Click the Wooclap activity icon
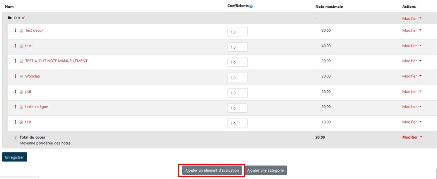Image resolution: width=437 pixels, height=179 pixels. tap(21, 76)
